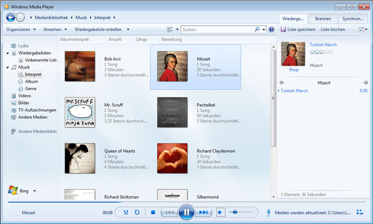Viewport: 373px width, 224px height.
Task: Click the Turkish March title link
Action: pos(323,45)
